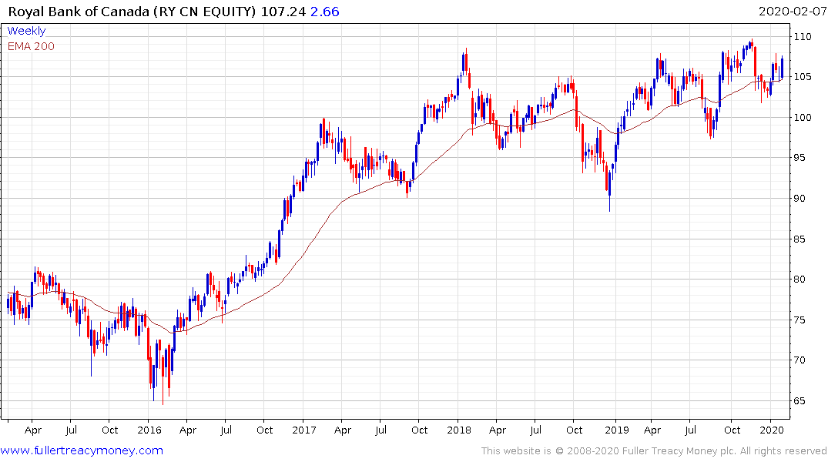
Task: Select the 100 price axis label
Action: (803, 117)
